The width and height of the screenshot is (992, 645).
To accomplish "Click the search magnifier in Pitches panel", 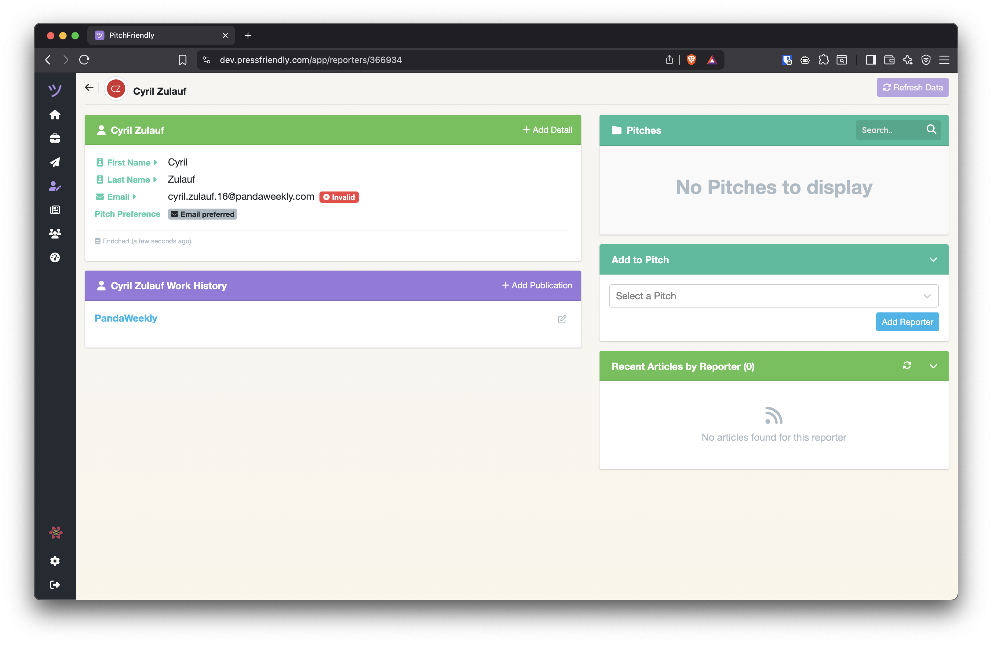I will [931, 129].
